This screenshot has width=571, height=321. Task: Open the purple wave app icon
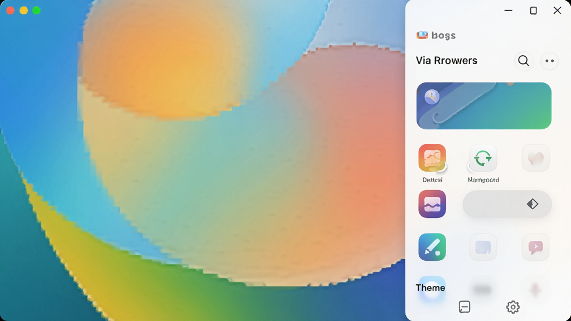point(432,204)
